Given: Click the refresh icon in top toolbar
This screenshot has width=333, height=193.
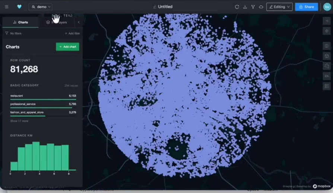Looking at the screenshot, I should (237, 7).
